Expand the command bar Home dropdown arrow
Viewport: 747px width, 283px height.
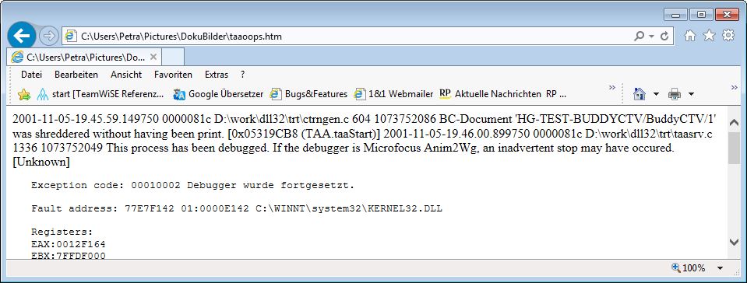656,94
